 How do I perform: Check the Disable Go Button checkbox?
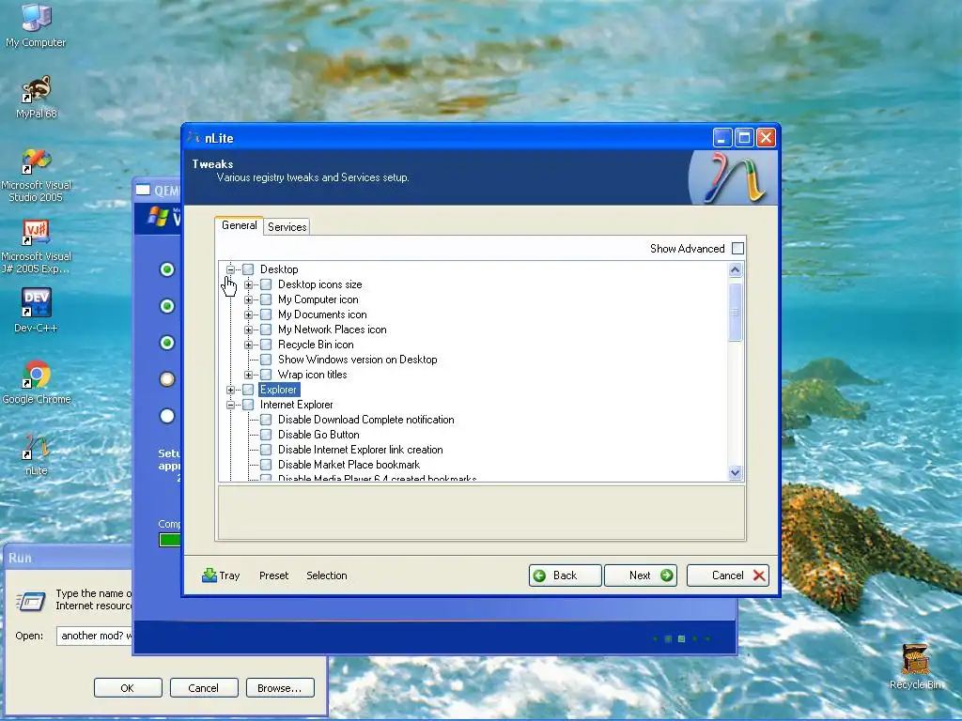[266, 435]
